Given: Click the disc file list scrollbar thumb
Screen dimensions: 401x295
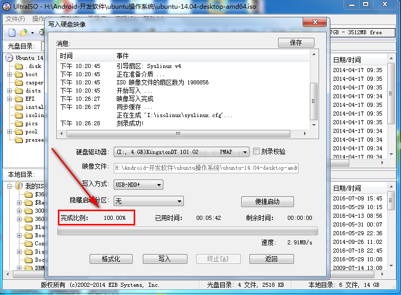Looking at the screenshot, I should pos(391,94).
